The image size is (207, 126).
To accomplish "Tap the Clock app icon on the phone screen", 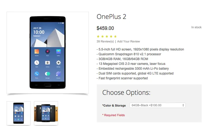I will (37, 63).
